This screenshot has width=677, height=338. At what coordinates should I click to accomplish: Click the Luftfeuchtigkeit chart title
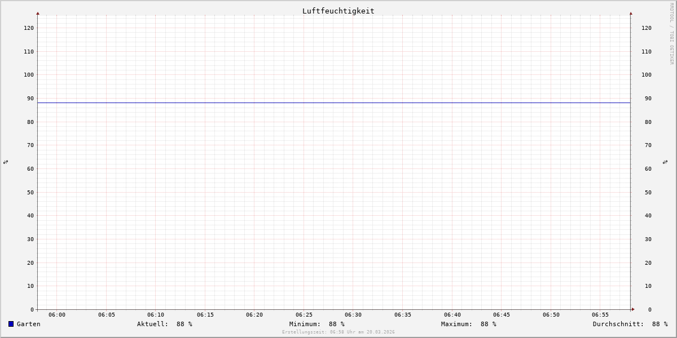tap(338, 11)
